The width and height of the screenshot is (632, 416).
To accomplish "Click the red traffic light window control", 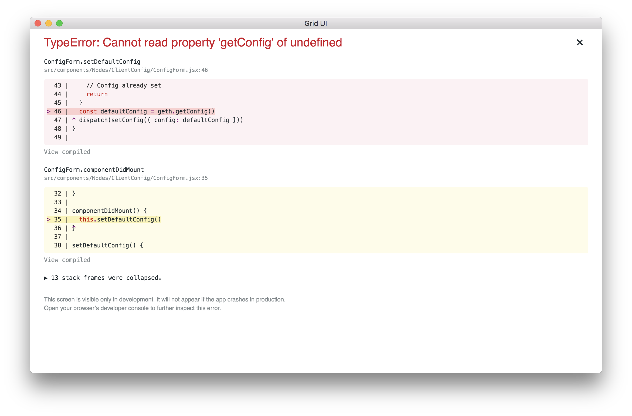I will point(38,23).
